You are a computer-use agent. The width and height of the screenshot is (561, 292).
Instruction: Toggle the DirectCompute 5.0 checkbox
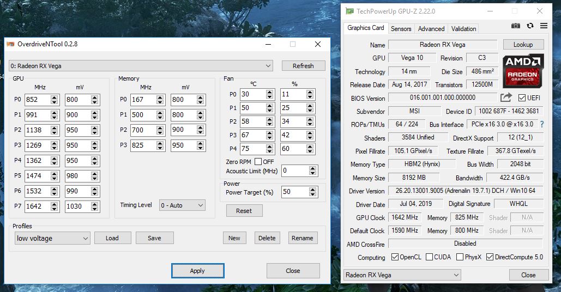490,257
